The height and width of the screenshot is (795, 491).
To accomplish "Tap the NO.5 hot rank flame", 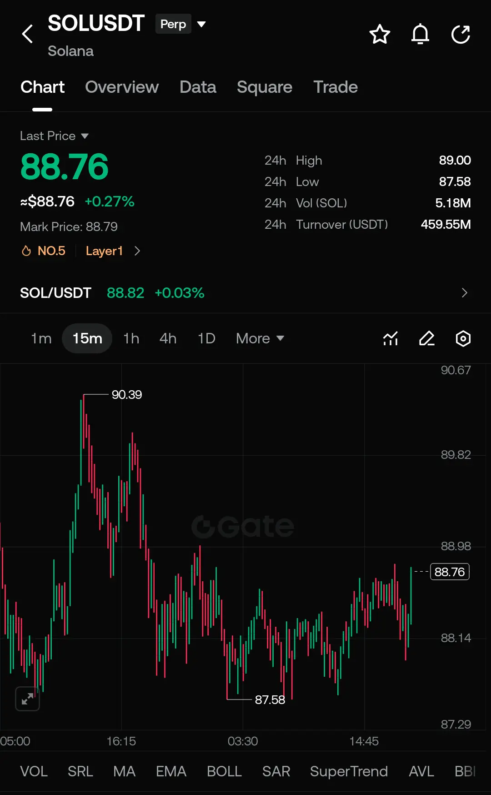I will pyautogui.click(x=44, y=251).
